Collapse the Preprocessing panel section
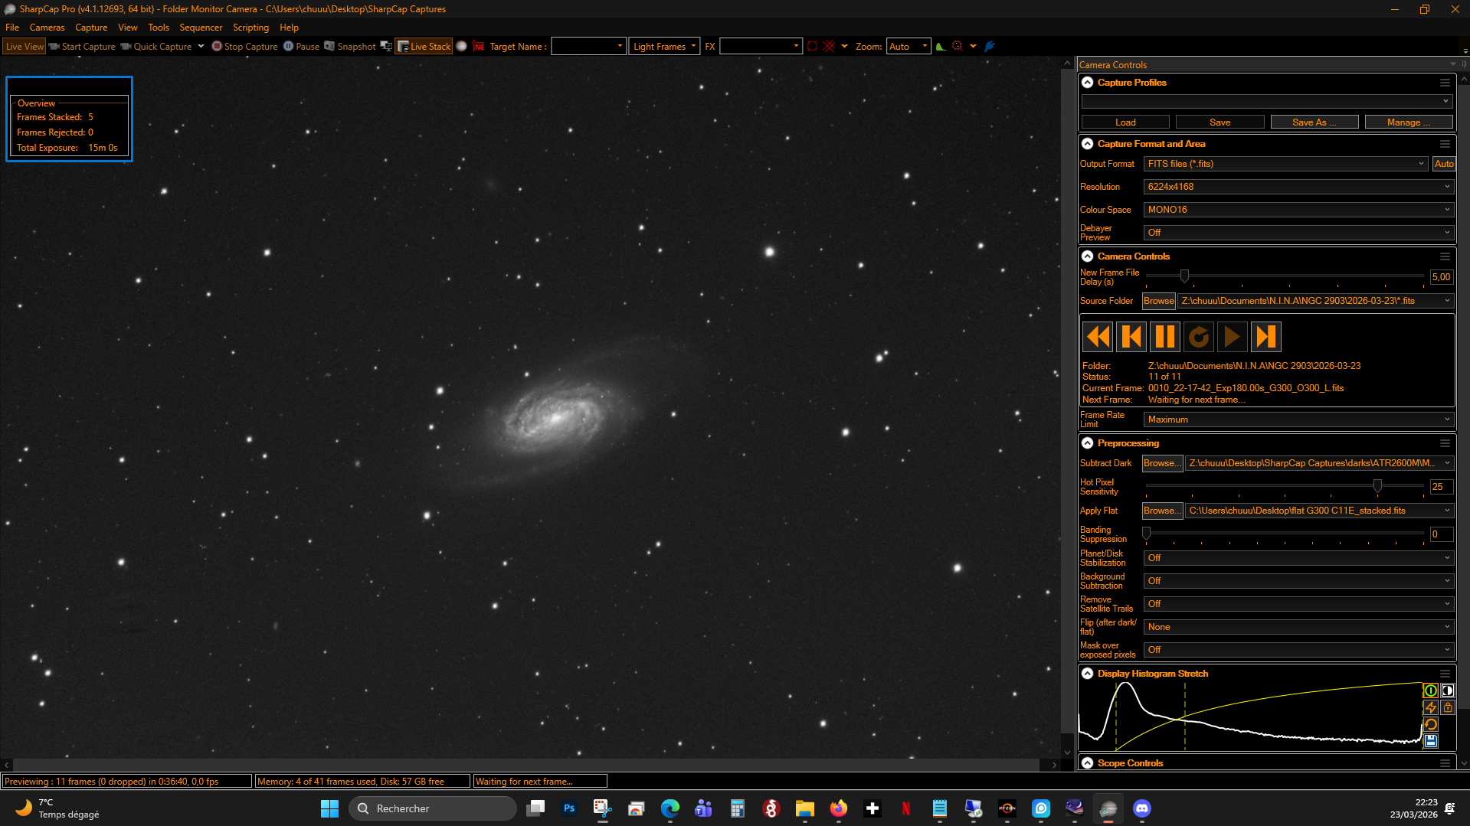 coord(1087,443)
